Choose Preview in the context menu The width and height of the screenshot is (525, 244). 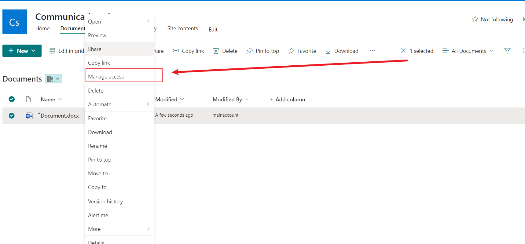(x=119, y=35)
